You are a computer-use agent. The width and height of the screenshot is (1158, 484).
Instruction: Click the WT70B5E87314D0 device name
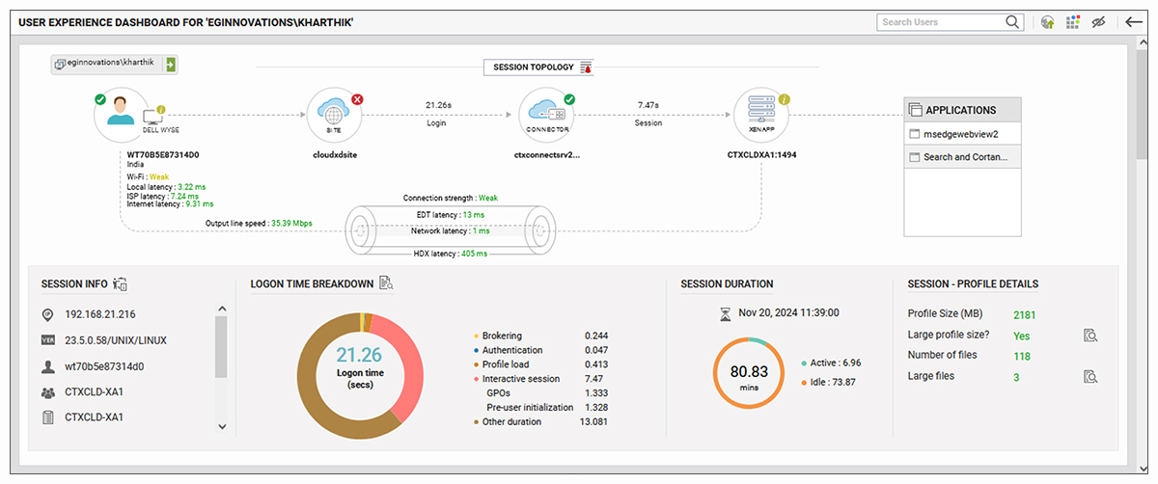point(163,154)
